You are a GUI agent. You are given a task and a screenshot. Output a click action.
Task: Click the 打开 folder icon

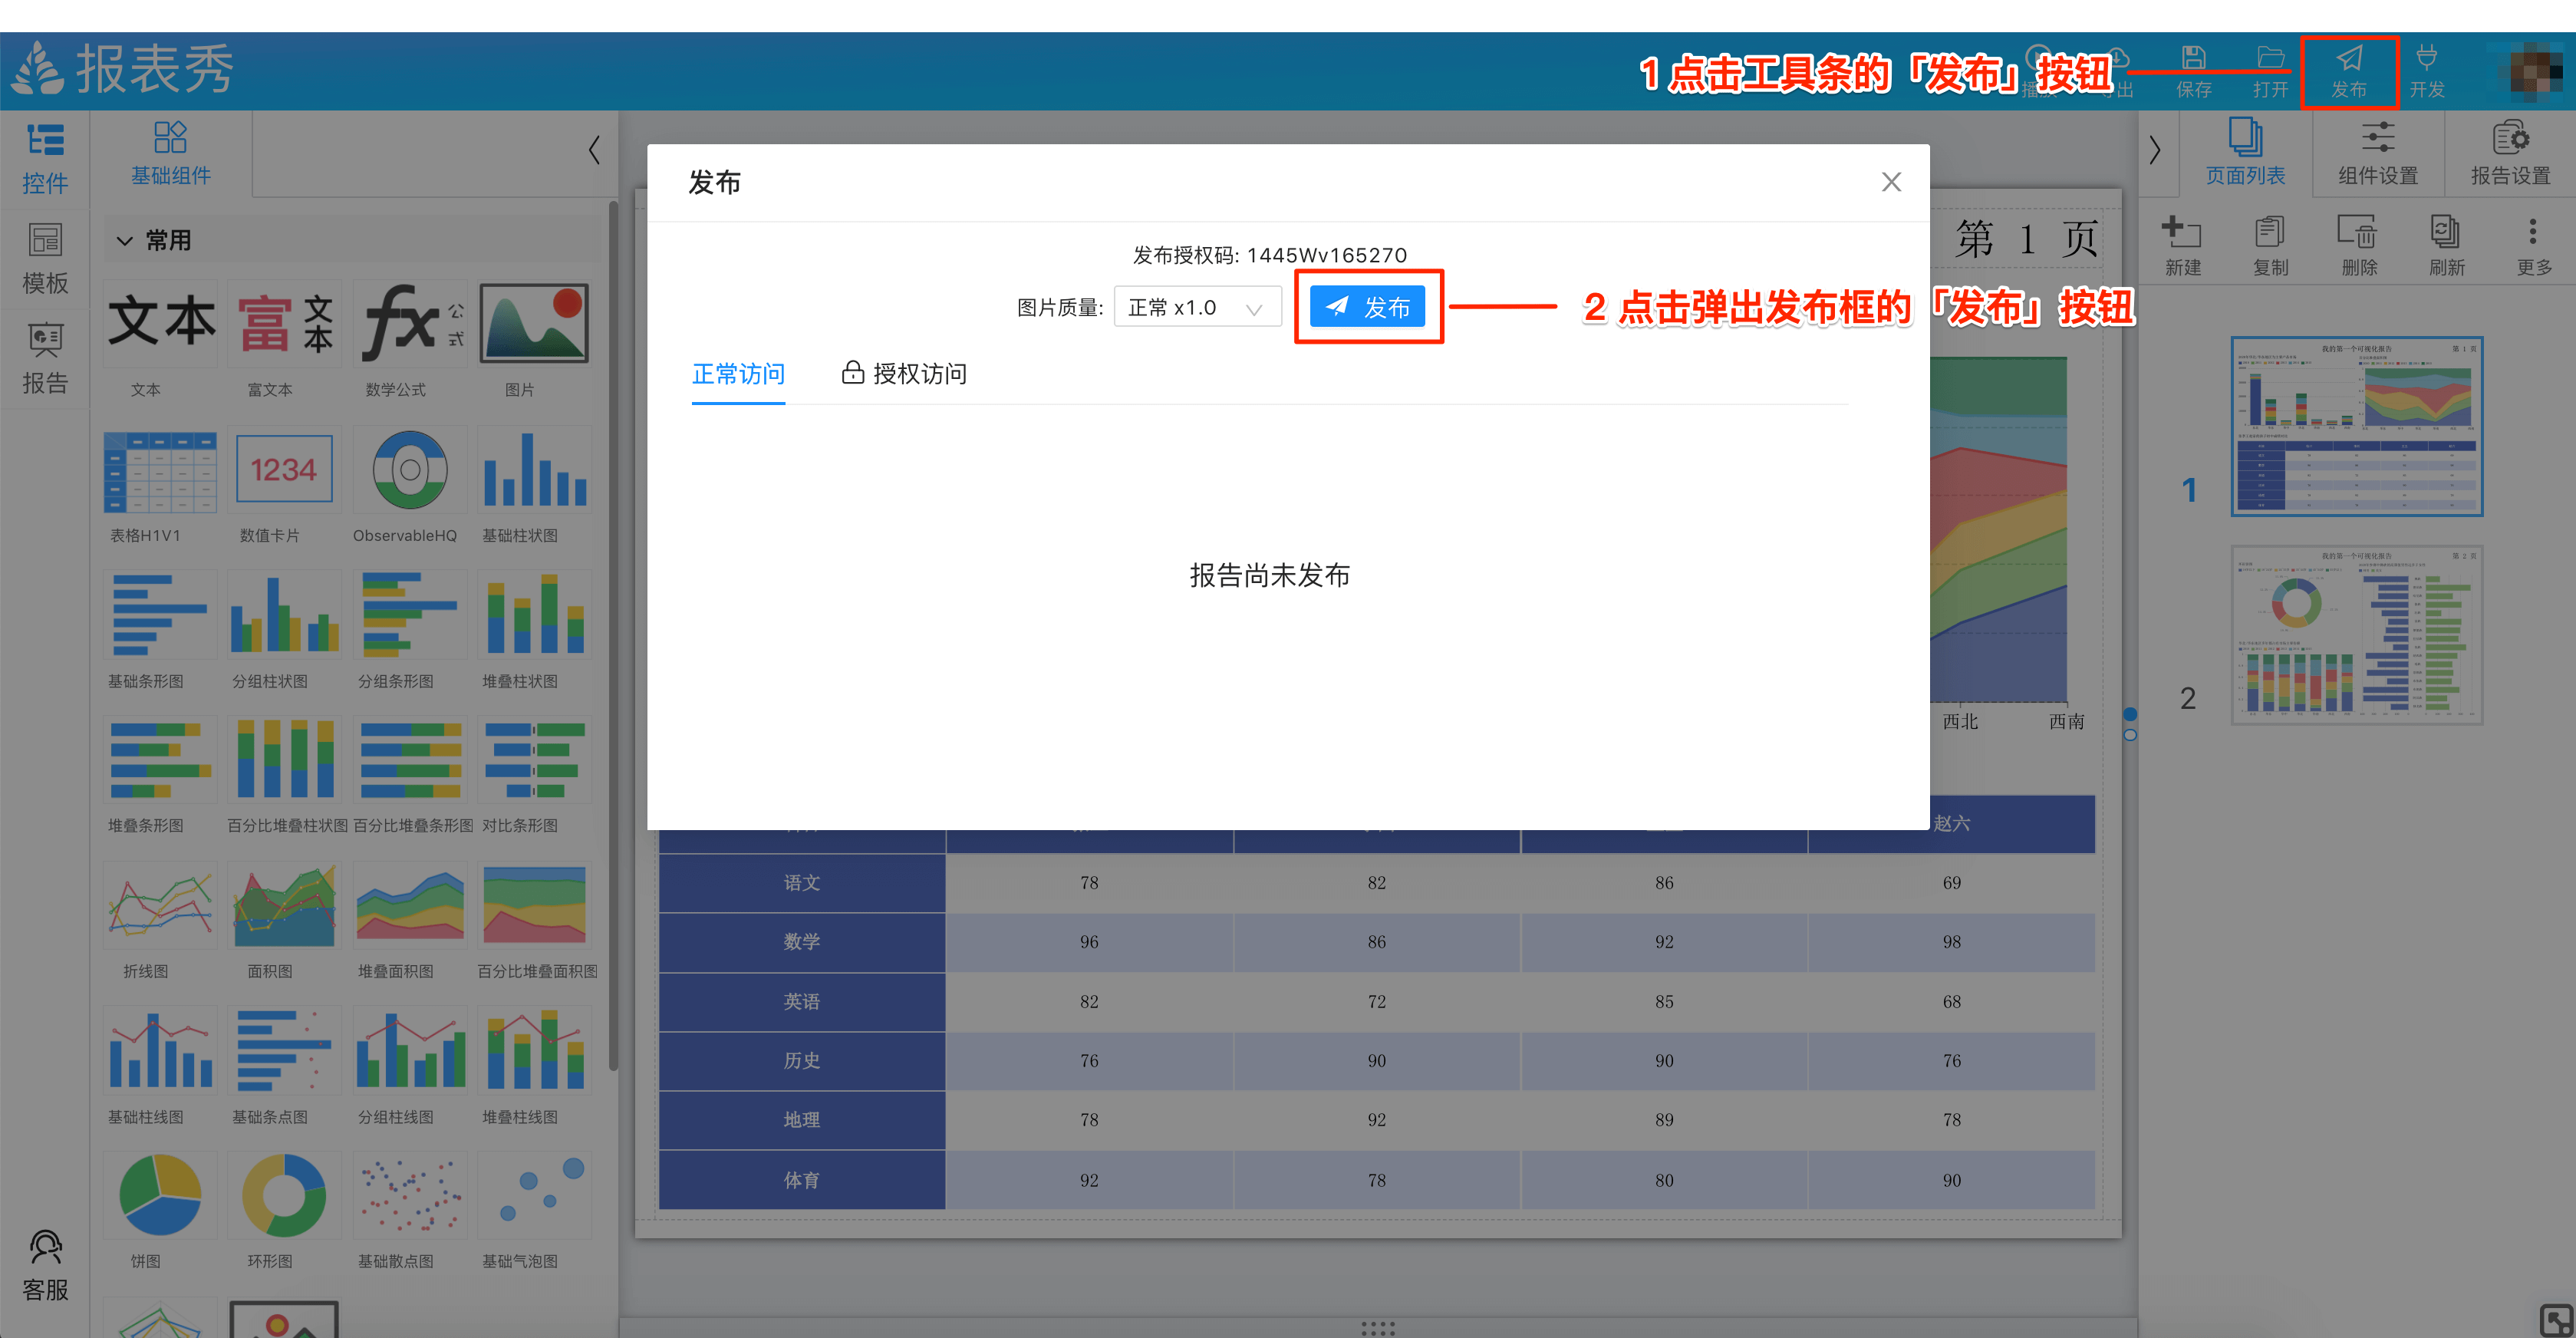pos(2270,71)
